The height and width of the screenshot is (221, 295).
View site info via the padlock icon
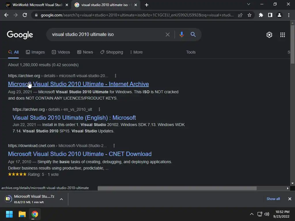pos(36,15)
